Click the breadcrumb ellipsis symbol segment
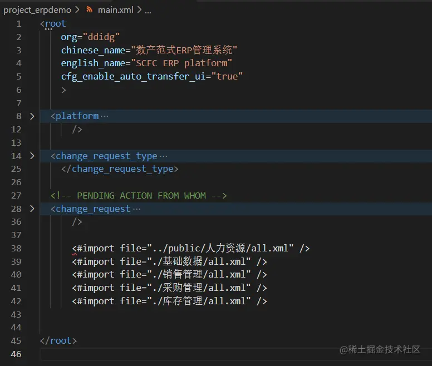 coord(148,10)
